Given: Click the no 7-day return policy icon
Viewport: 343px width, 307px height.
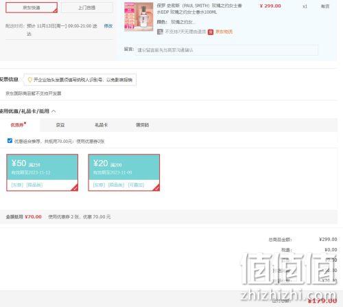Looking at the screenshot, I should 160,32.
